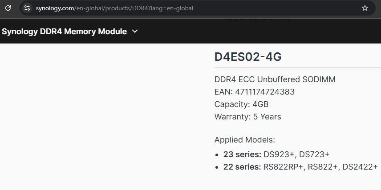
Task: Open the site information icon
Action: point(27,8)
